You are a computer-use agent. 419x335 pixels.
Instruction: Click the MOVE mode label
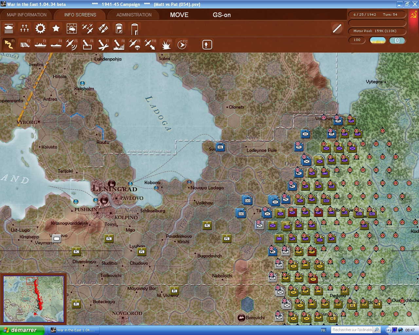[179, 15]
